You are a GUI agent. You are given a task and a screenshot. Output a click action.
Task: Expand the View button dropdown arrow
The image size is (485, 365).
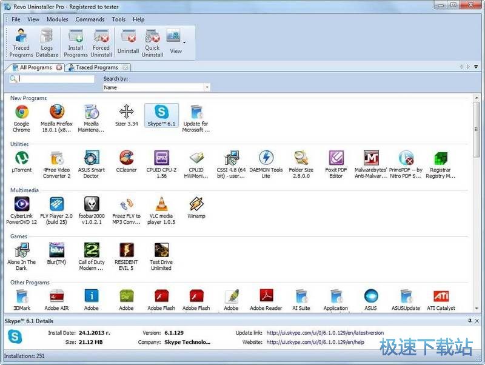[184, 42]
